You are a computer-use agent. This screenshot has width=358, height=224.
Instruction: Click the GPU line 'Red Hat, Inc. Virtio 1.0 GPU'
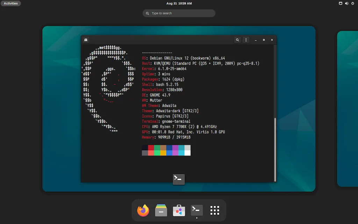196,132
